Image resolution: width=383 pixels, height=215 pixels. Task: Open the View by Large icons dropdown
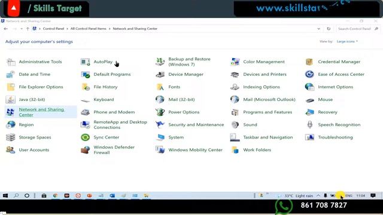pyautogui.click(x=347, y=41)
